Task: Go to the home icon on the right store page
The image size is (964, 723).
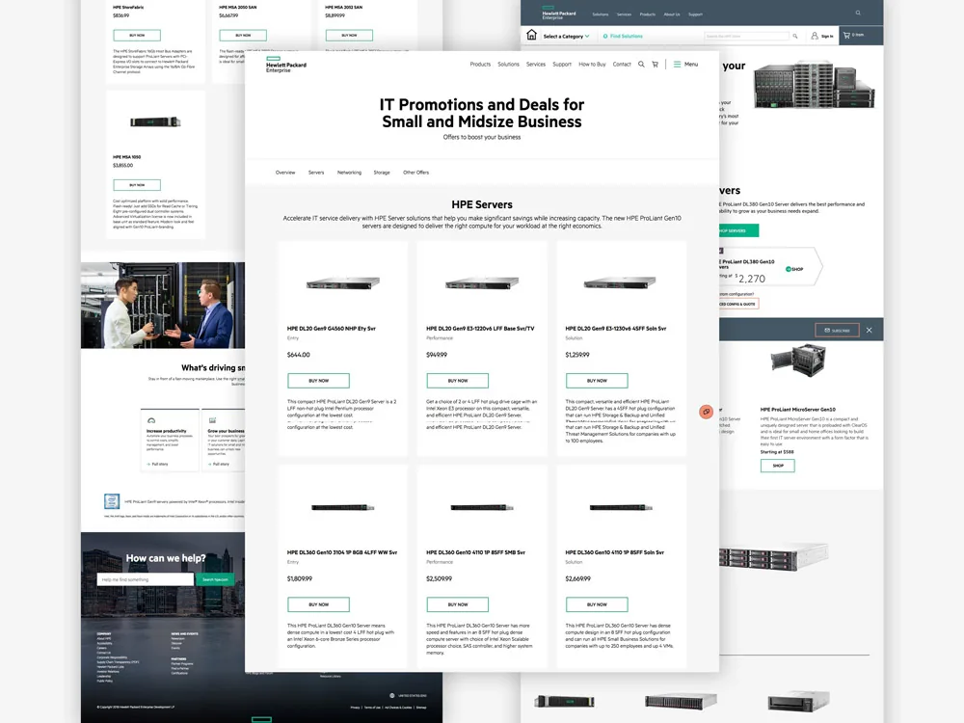Action: (532, 35)
